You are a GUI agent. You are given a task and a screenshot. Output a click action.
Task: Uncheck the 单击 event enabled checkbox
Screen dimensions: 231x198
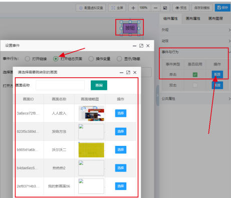point(195,75)
